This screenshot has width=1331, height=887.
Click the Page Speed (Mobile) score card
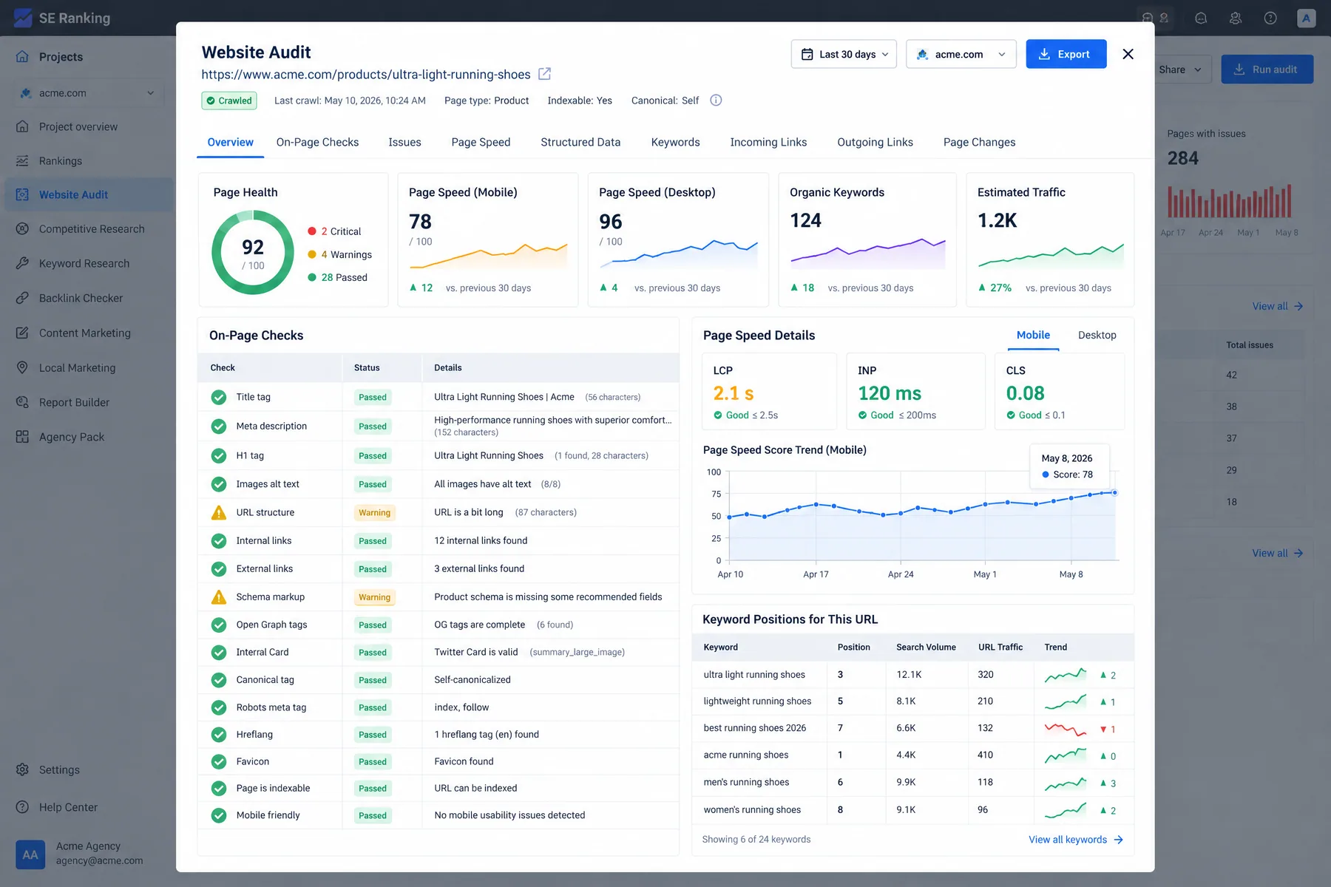[488, 239]
